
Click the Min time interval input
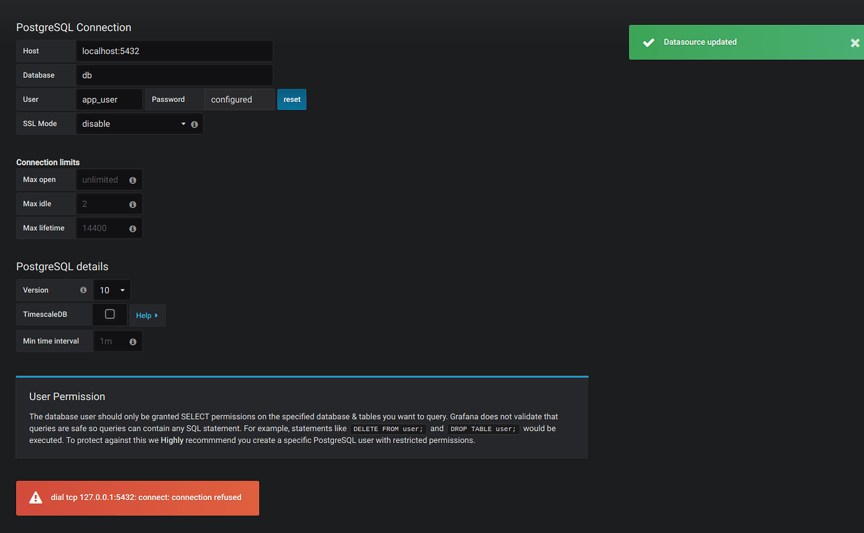point(113,341)
